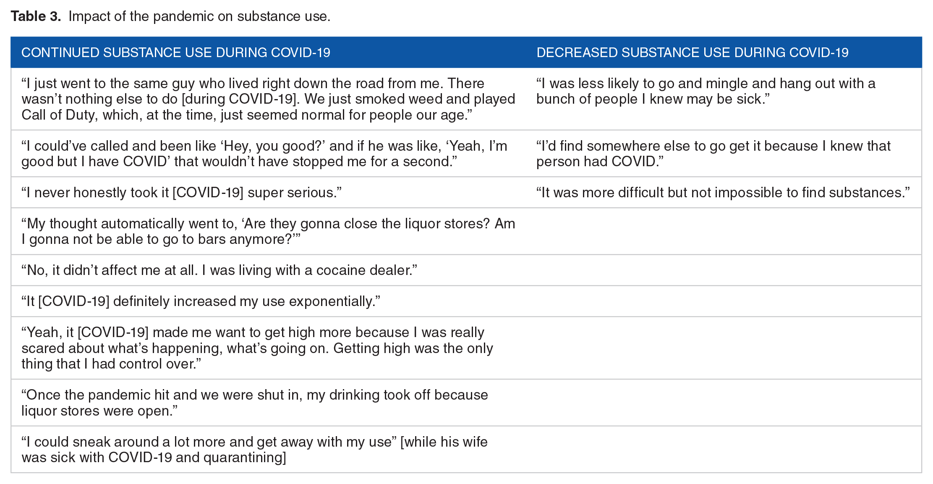
Task: Click the bracketed note about wife quarantining
Action: click(x=254, y=450)
